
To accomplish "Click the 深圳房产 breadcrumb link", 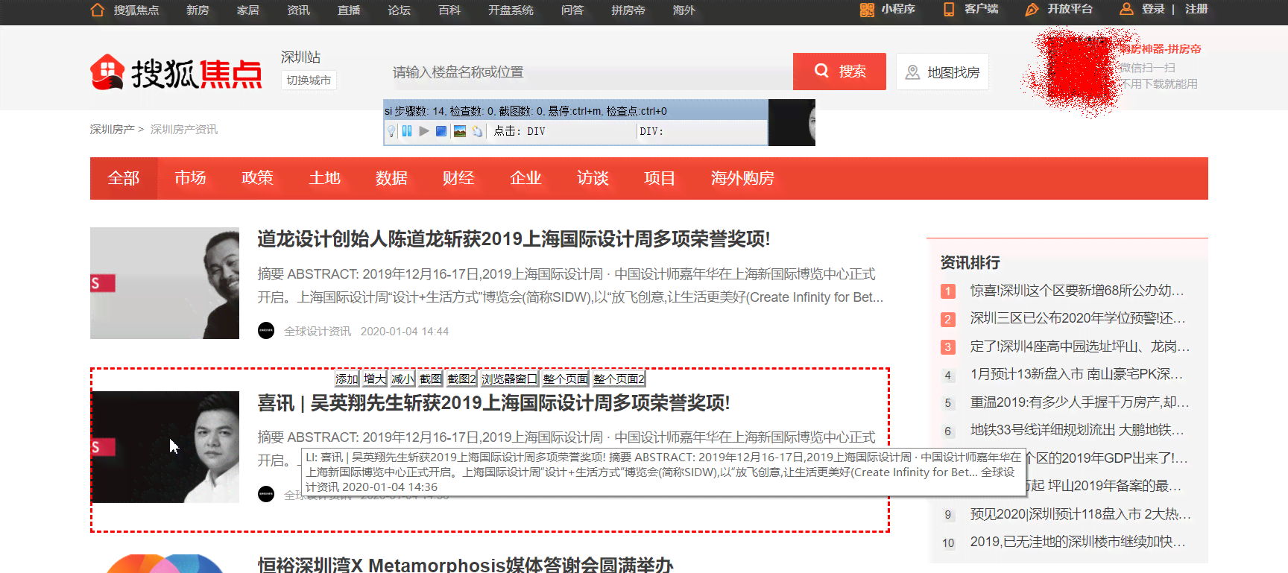I will 113,129.
